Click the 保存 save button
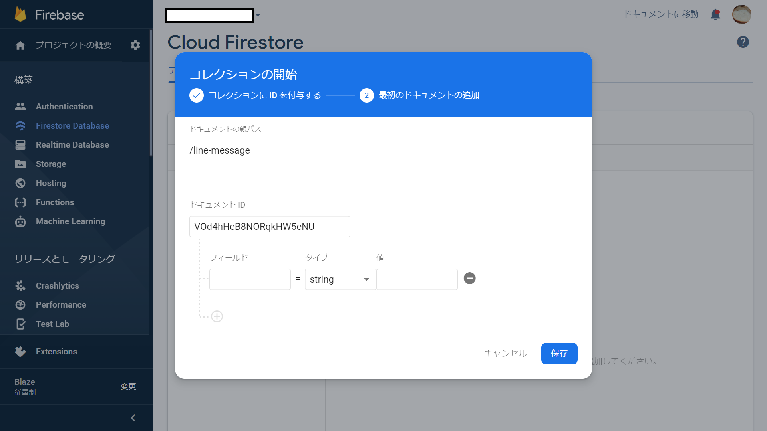 pyautogui.click(x=559, y=353)
